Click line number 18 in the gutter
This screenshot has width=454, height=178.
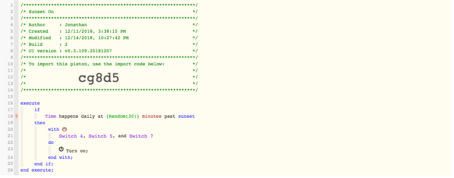[x=10, y=116]
